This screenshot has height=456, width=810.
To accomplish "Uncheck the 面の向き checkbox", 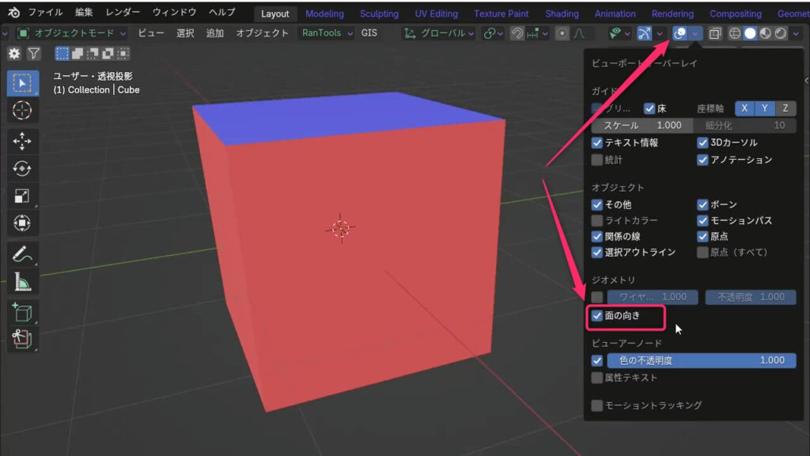I will click(x=597, y=316).
